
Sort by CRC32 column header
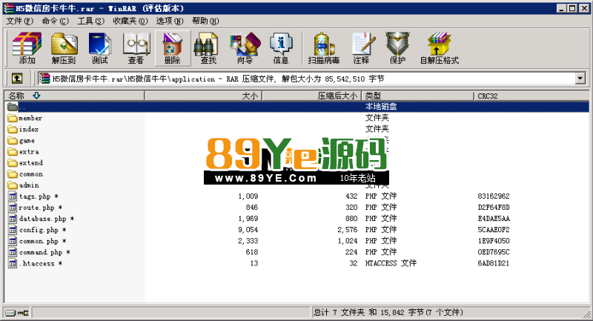tap(531, 96)
